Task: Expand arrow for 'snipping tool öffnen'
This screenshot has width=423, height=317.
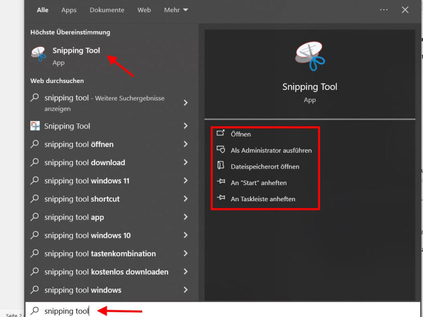Action: click(186, 144)
